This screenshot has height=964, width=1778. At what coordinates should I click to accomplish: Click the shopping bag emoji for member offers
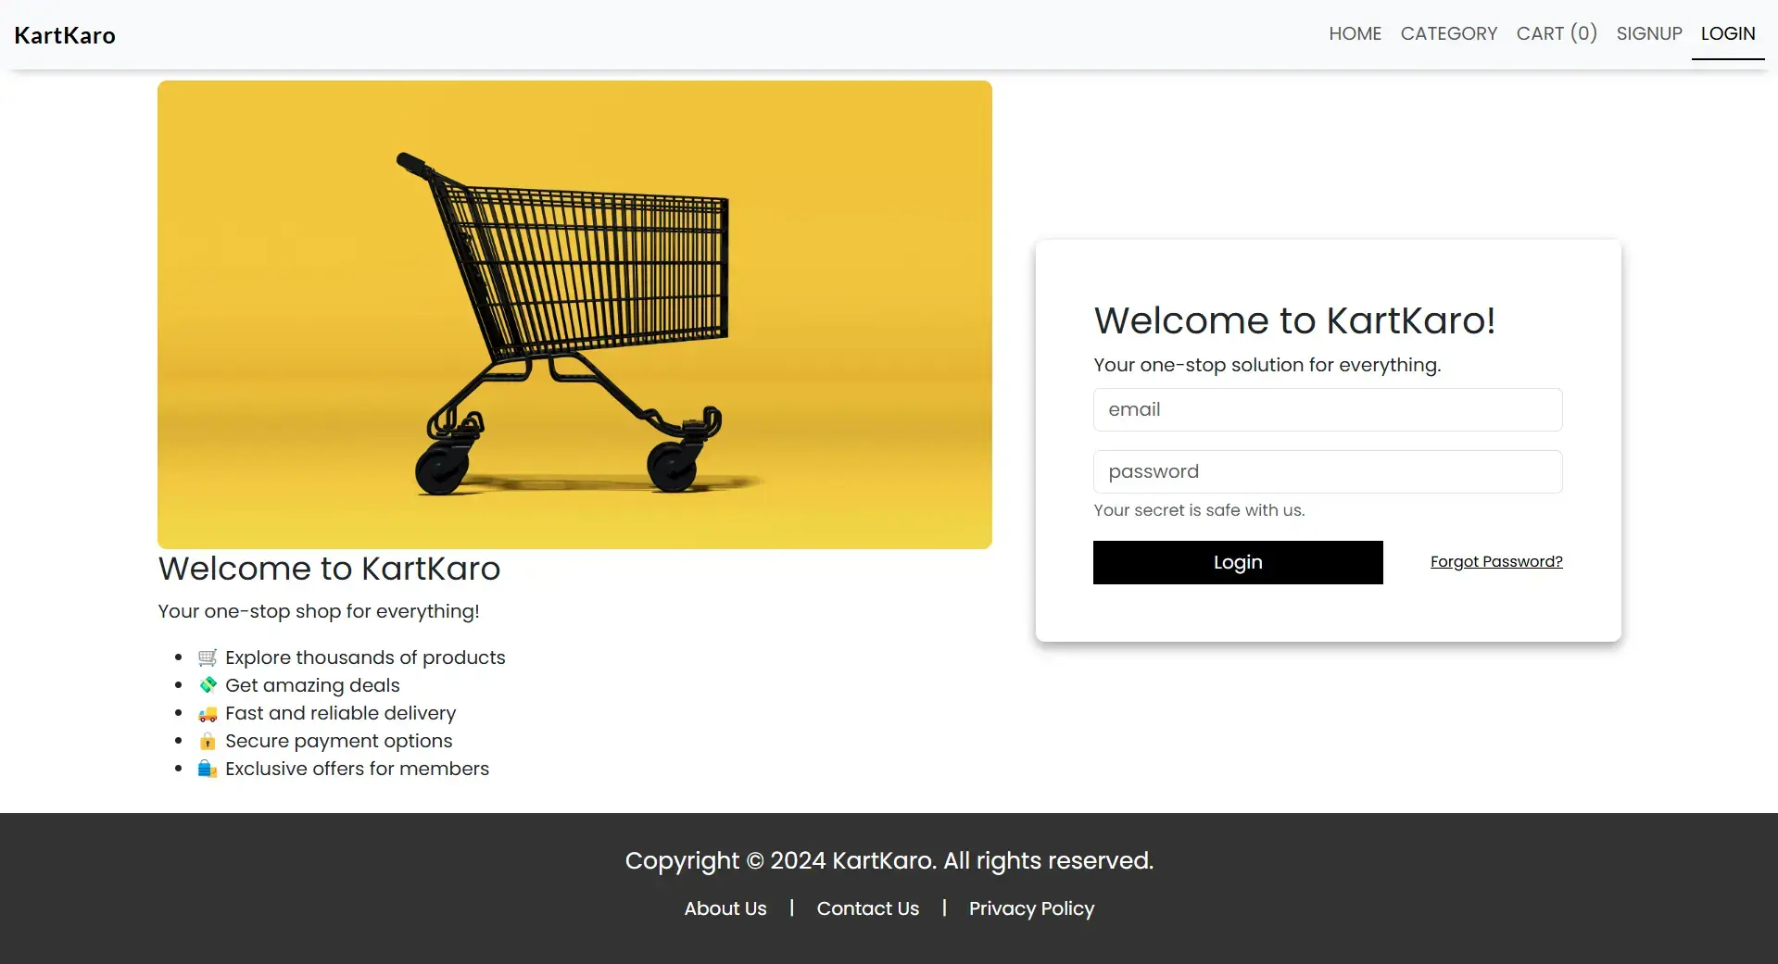[x=207, y=769]
